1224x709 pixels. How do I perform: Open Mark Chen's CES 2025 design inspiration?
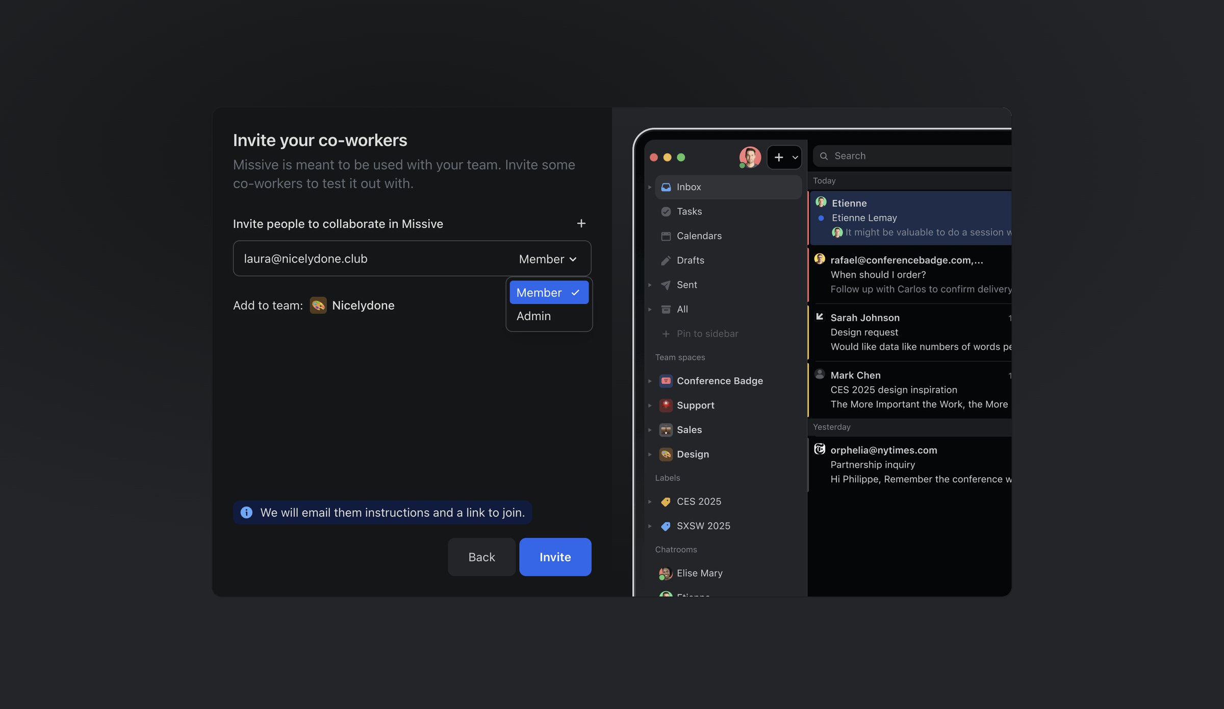910,390
